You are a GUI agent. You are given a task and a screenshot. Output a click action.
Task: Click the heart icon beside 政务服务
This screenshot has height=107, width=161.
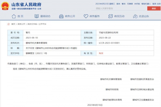click(x=86, y=16)
